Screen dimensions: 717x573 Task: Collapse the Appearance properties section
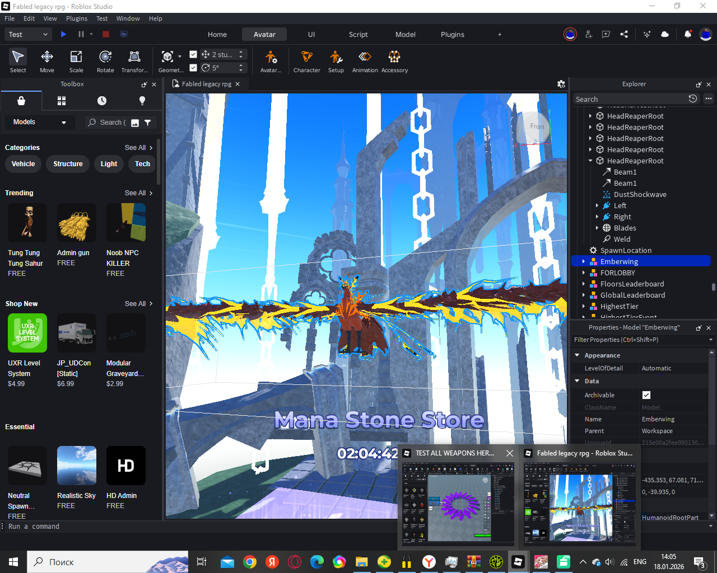578,355
